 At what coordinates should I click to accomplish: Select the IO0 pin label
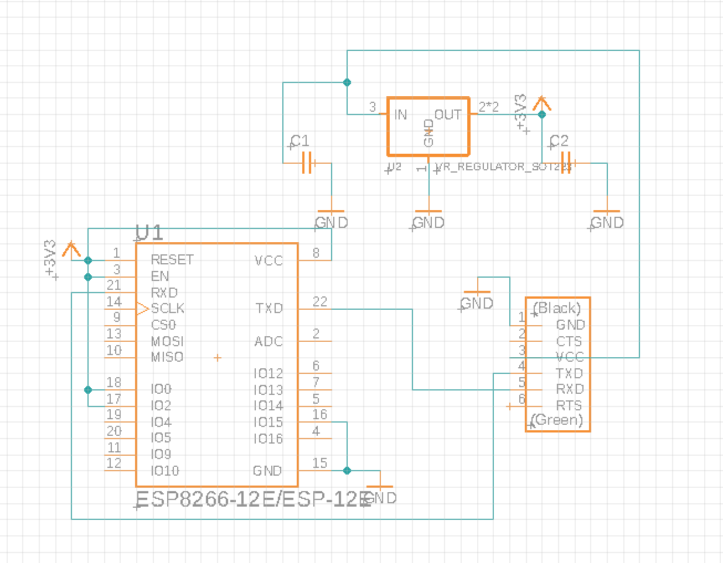[161, 389]
